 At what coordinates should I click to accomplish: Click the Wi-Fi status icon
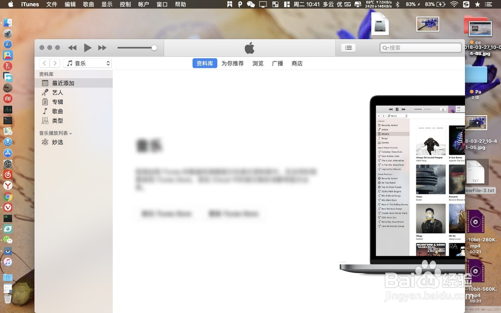coord(454,4)
